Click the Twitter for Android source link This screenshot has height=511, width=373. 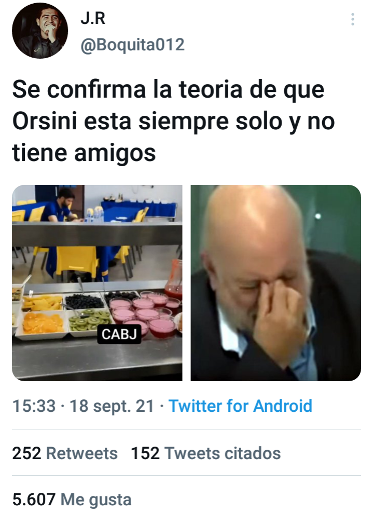coord(240,406)
